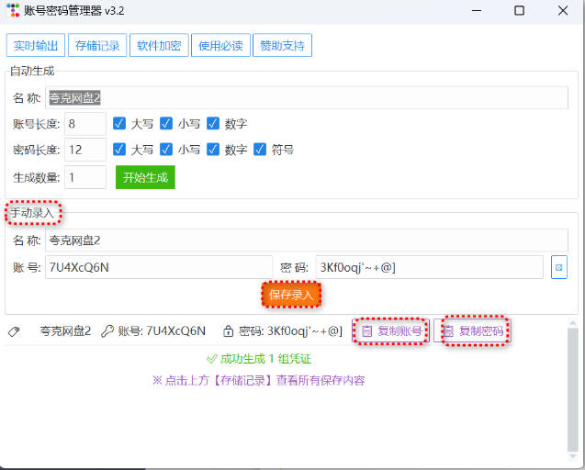Open the 实时输出 tab
585x470 pixels.
(x=36, y=46)
